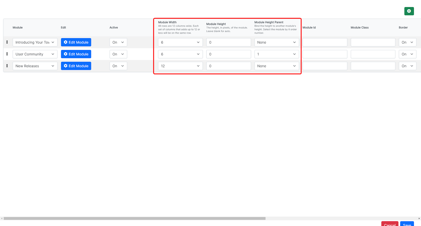This screenshot has height=226, width=421.
Task: Click the green add module plus button
Action: (x=409, y=11)
